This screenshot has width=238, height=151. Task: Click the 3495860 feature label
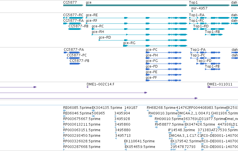(x=122, y=124)
